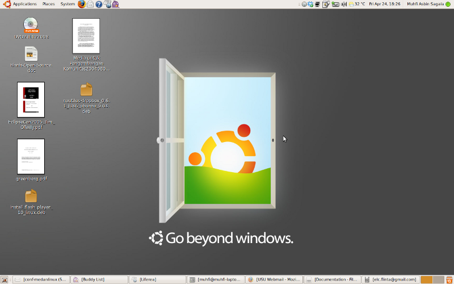Screen dimensions: 454x284
Task: Open the System menu
Action: (68, 4)
